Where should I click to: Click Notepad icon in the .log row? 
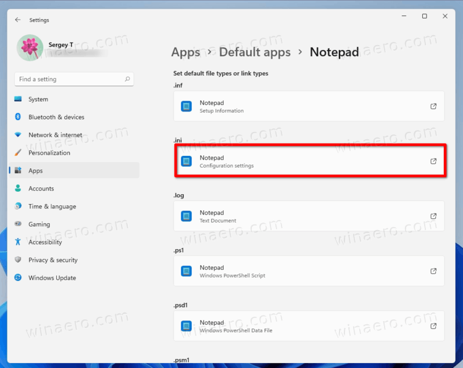186,216
